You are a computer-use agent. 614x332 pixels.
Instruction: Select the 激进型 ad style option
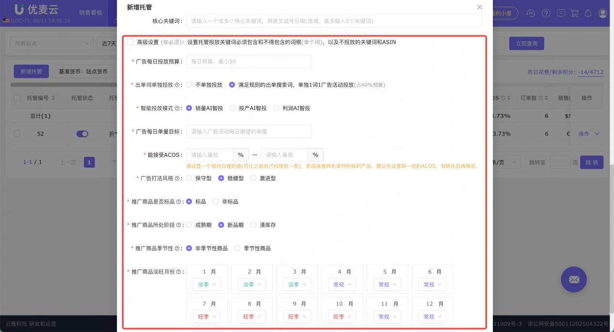click(x=253, y=178)
